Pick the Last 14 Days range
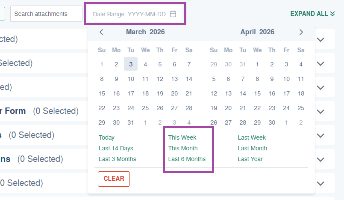This screenshot has height=200, width=344. click(x=116, y=148)
